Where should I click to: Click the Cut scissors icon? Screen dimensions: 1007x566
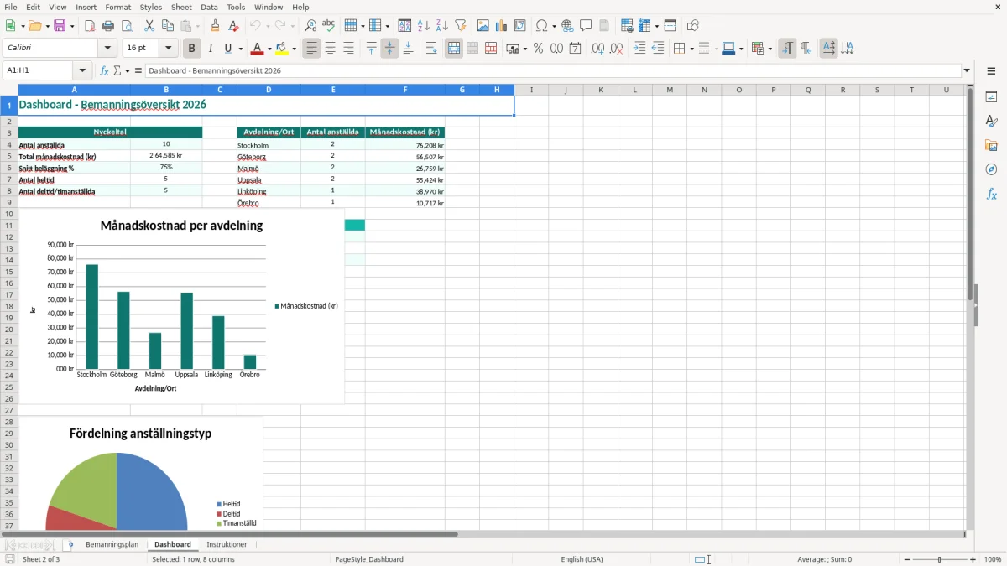149,26
